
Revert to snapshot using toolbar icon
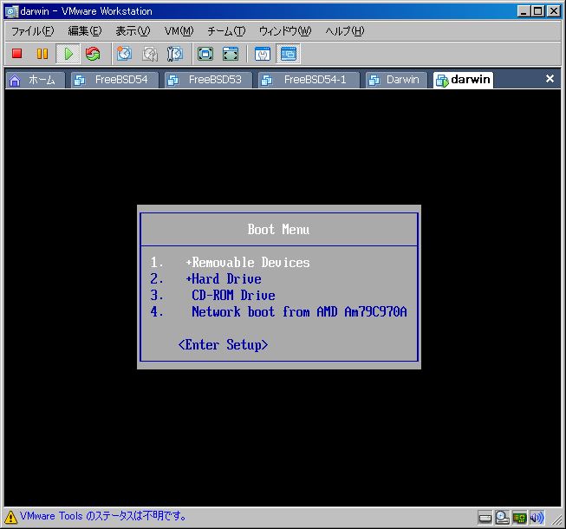(150, 54)
